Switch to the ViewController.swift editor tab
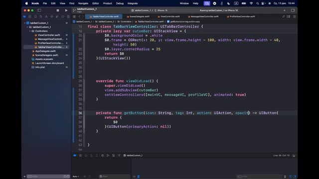This screenshot has width=319, height=179. [x=168, y=16]
